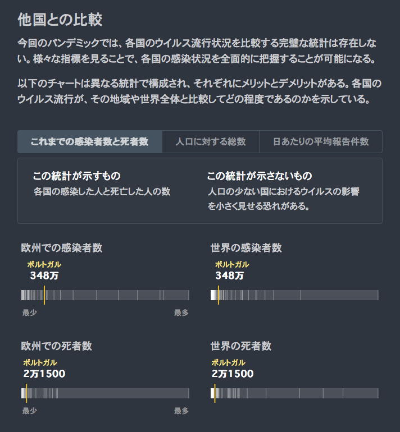400x432 pixels.
Task: Click ポルトガル label under 欧州での感染者数 heading
Action: pos(44,264)
